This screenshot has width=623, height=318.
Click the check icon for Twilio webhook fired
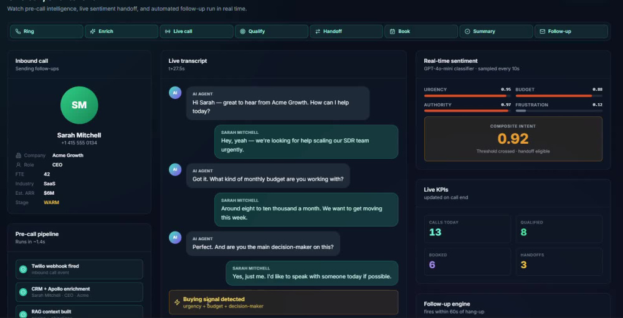[23, 269]
